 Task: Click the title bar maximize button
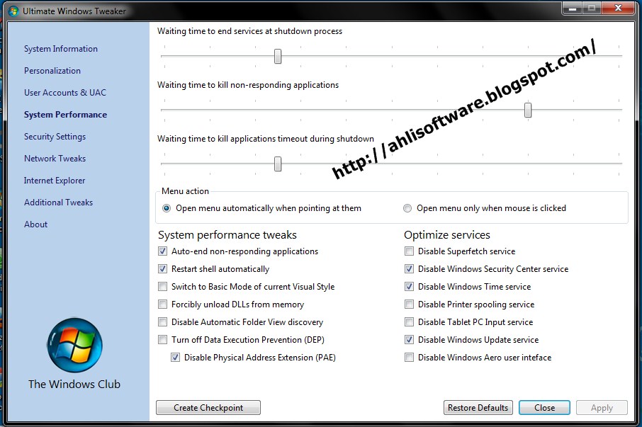coord(592,8)
